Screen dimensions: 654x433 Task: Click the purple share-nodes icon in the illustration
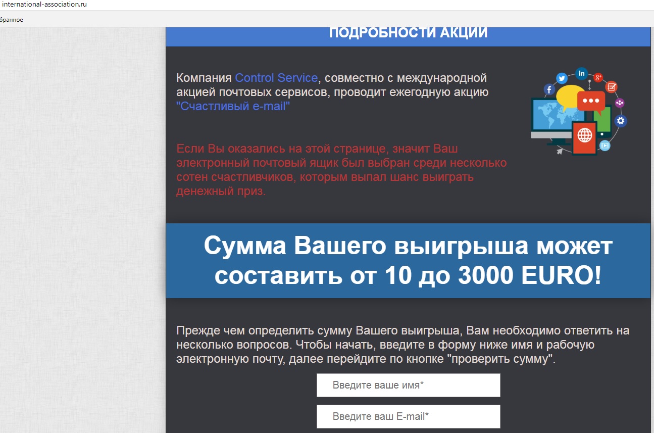[x=620, y=103]
